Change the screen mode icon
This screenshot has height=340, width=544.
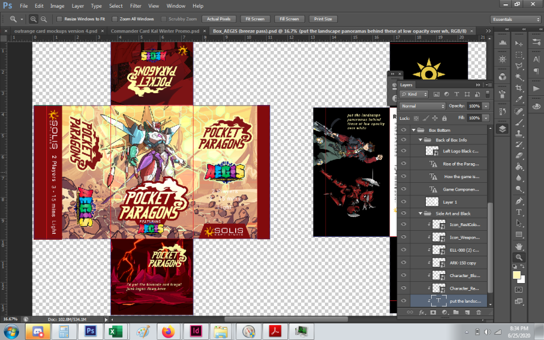(518, 301)
